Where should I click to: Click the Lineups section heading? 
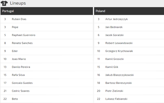point(18,3)
